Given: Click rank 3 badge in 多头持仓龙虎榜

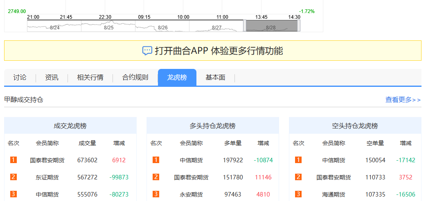Looking at the screenshot, I should tap(156, 194).
